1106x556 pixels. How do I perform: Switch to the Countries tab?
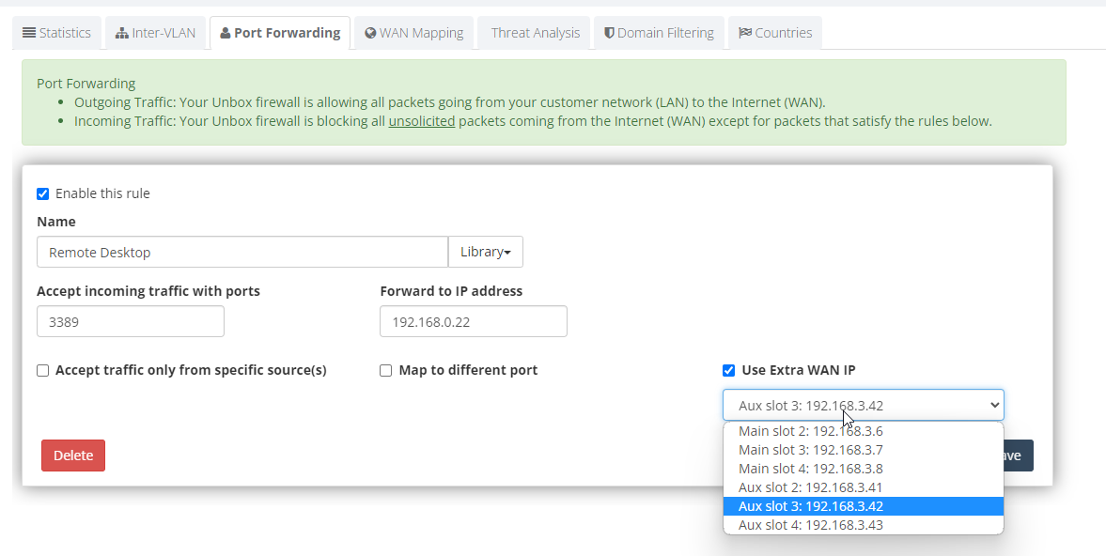click(775, 33)
